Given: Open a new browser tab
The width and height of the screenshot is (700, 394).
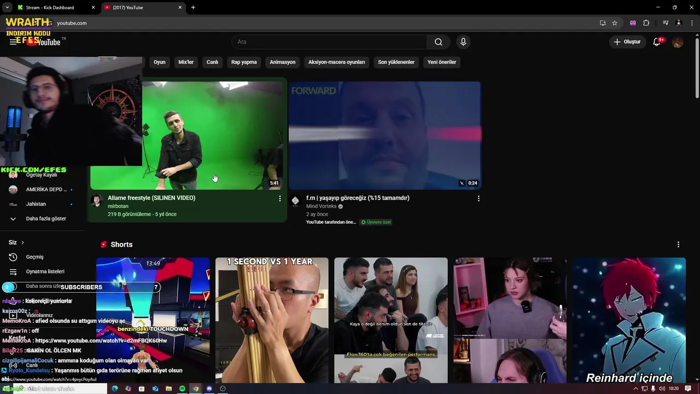Looking at the screenshot, I should (193, 8).
